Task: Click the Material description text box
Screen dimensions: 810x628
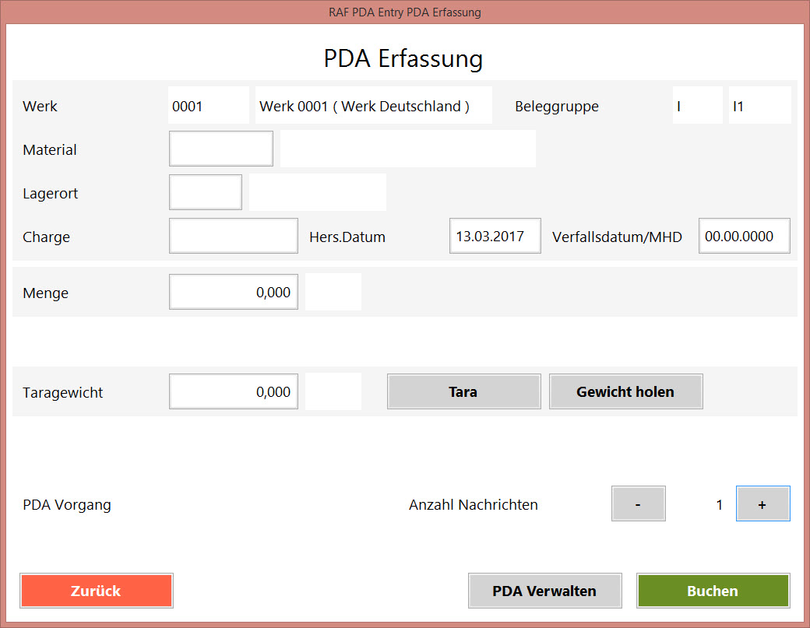Action: pos(407,149)
